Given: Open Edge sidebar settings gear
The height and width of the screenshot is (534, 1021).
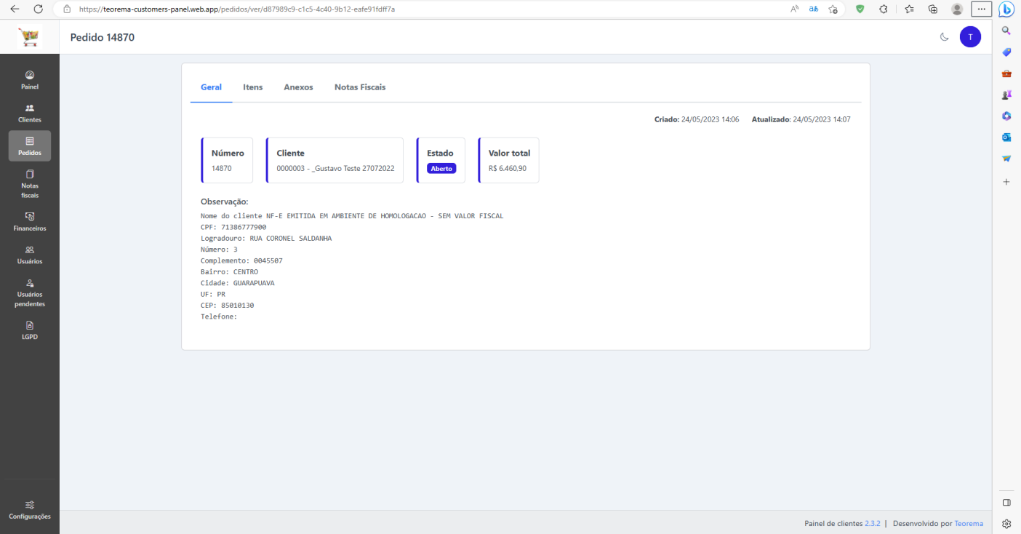Looking at the screenshot, I should tap(1006, 523).
